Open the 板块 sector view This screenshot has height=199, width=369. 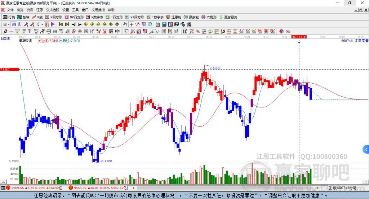tap(23, 17)
